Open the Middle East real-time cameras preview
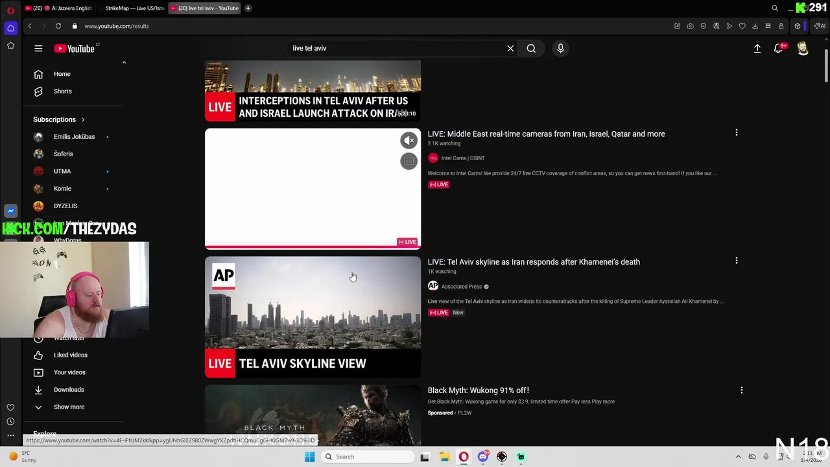The width and height of the screenshot is (830, 467). coord(313,189)
